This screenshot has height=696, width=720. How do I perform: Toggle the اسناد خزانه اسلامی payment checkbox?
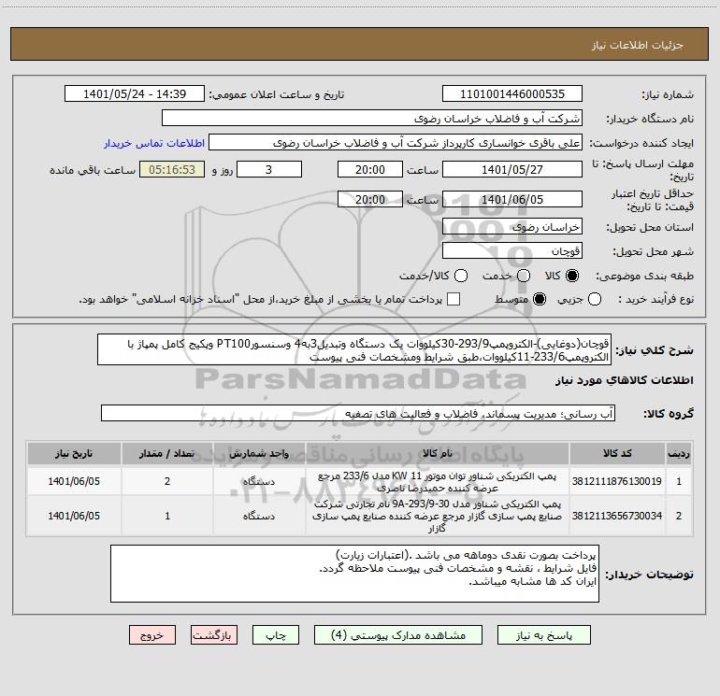454,299
